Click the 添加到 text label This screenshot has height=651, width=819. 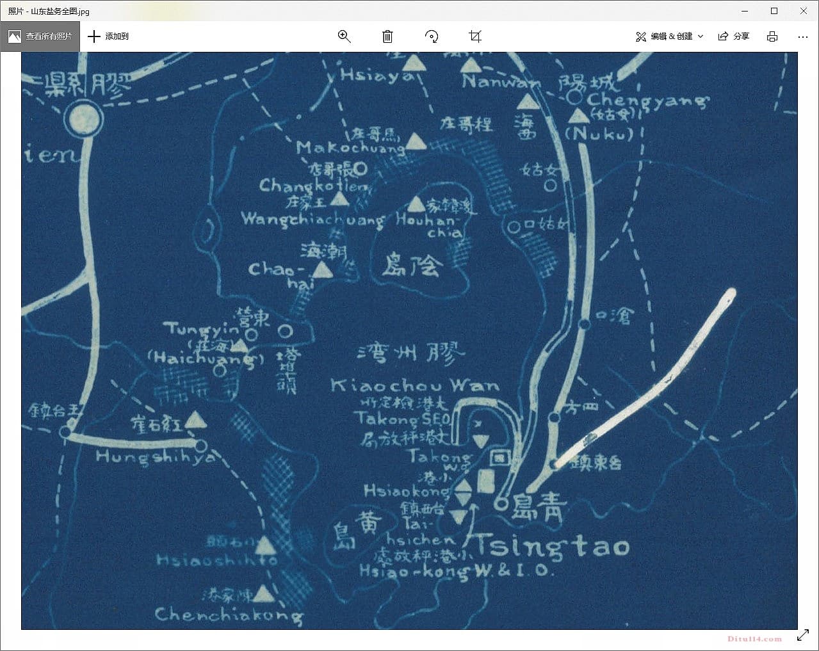pos(117,36)
